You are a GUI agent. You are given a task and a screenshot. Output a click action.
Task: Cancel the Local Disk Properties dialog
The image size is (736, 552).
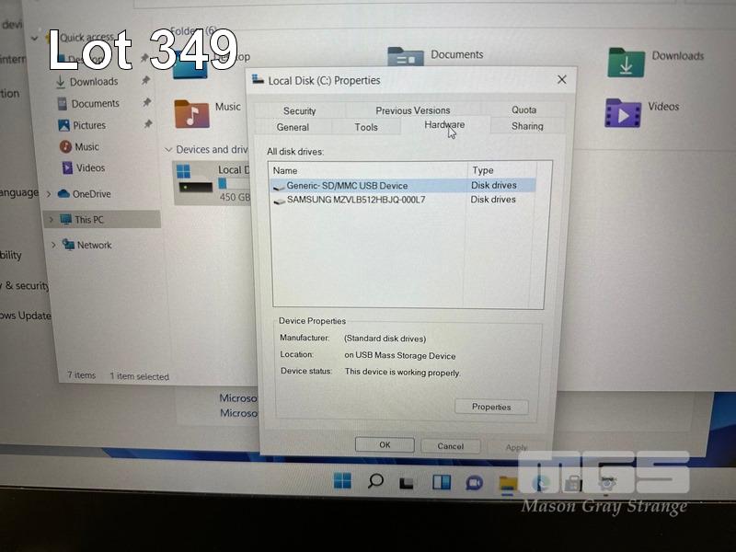point(450,445)
